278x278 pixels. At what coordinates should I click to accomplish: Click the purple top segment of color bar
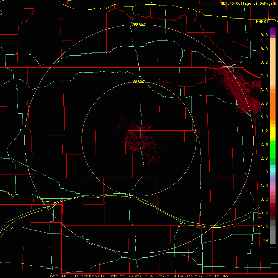(273, 31)
